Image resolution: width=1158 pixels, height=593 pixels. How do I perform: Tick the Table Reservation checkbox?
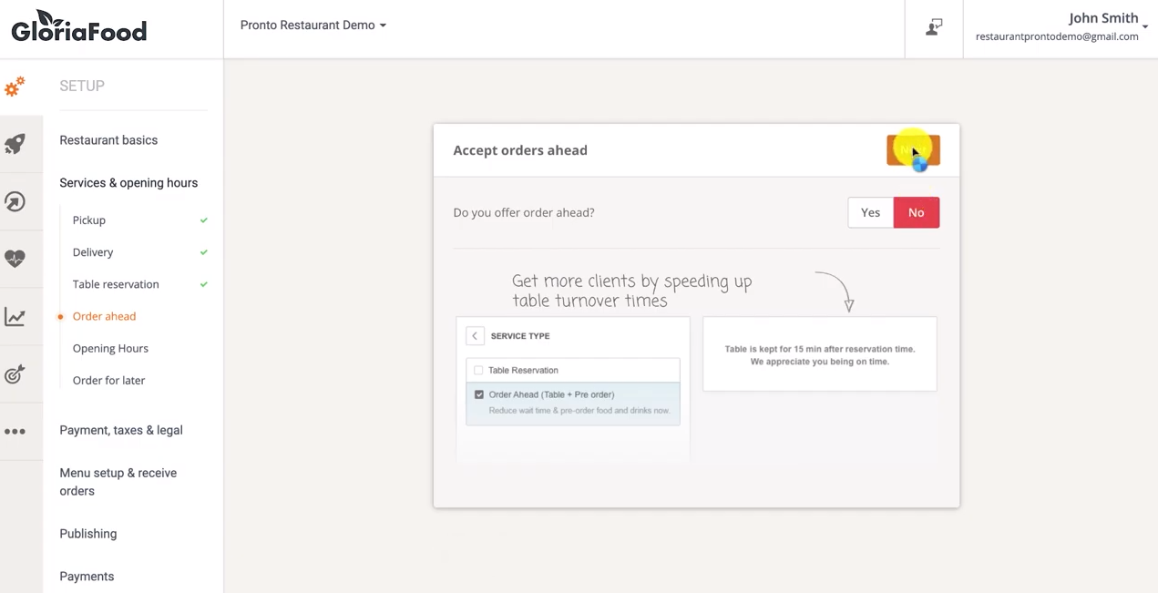(478, 371)
